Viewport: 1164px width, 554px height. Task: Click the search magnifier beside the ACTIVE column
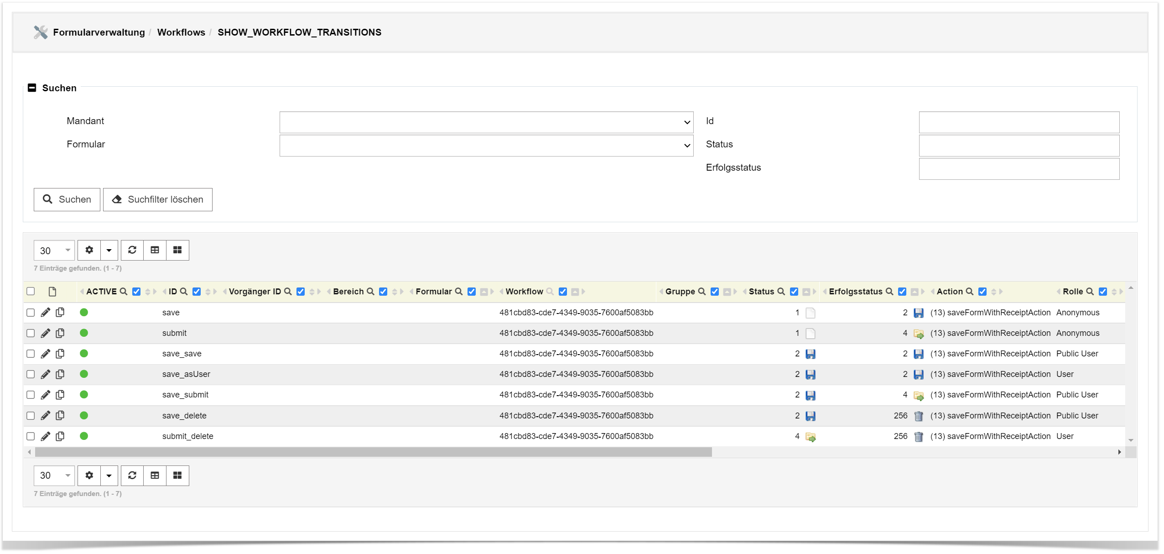click(123, 292)
